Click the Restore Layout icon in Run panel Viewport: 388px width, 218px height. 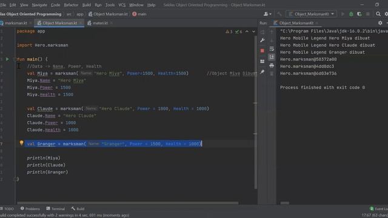point(263,61)
